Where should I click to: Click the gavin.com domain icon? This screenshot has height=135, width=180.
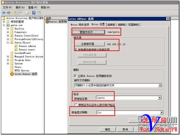tap(8, 25)
